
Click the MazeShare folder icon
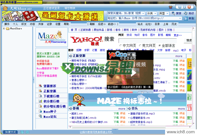(8, 29)
